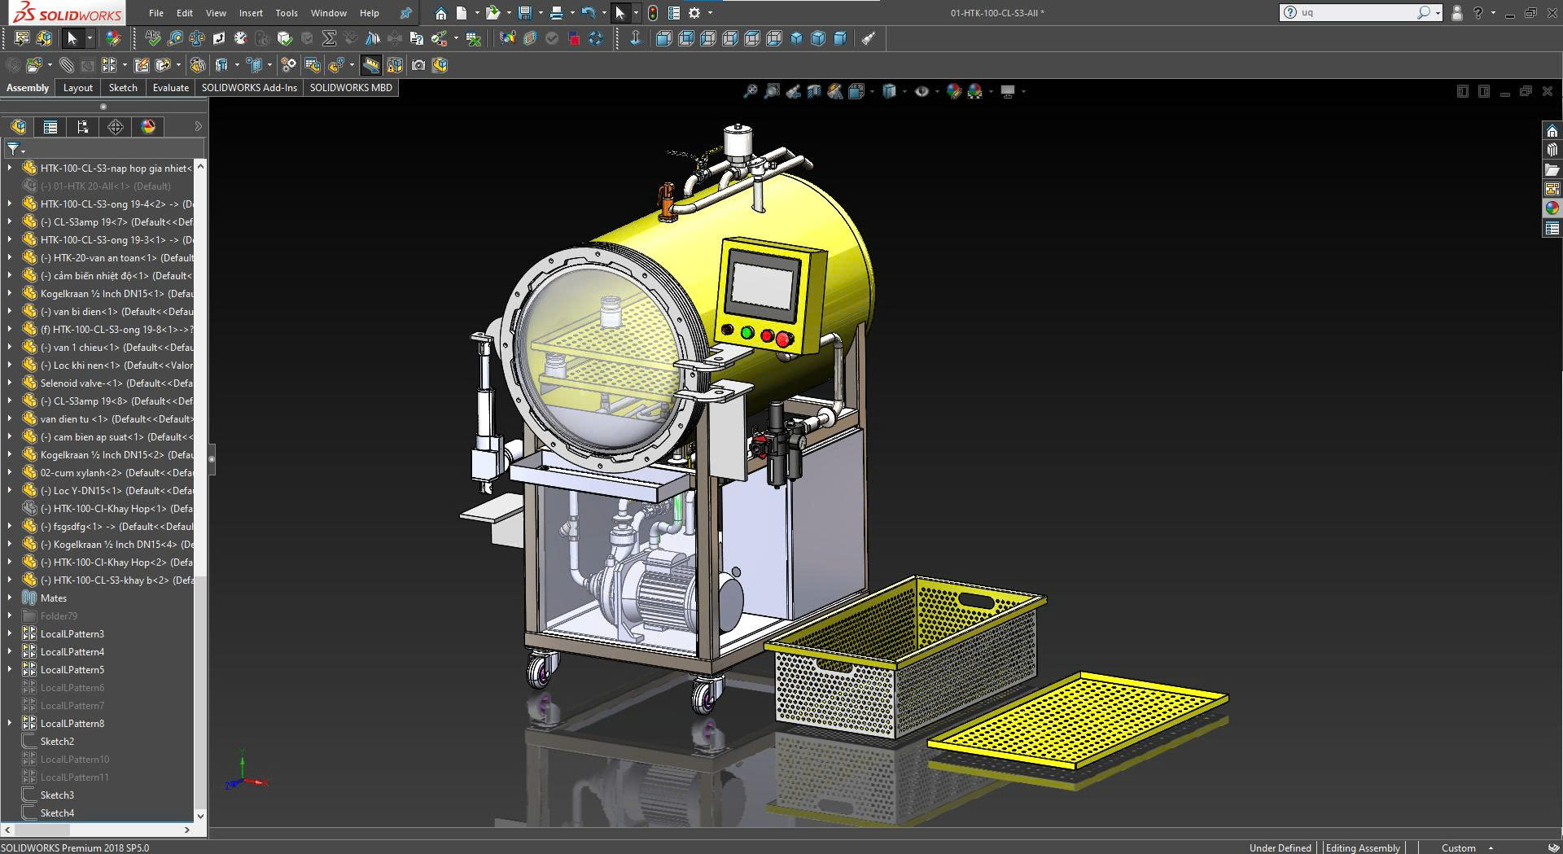Image resolution: width=1563 pixels, height=854 pixels.
Task: Click the Take Snapshot camera icon
Action: [x=418, y=65]
